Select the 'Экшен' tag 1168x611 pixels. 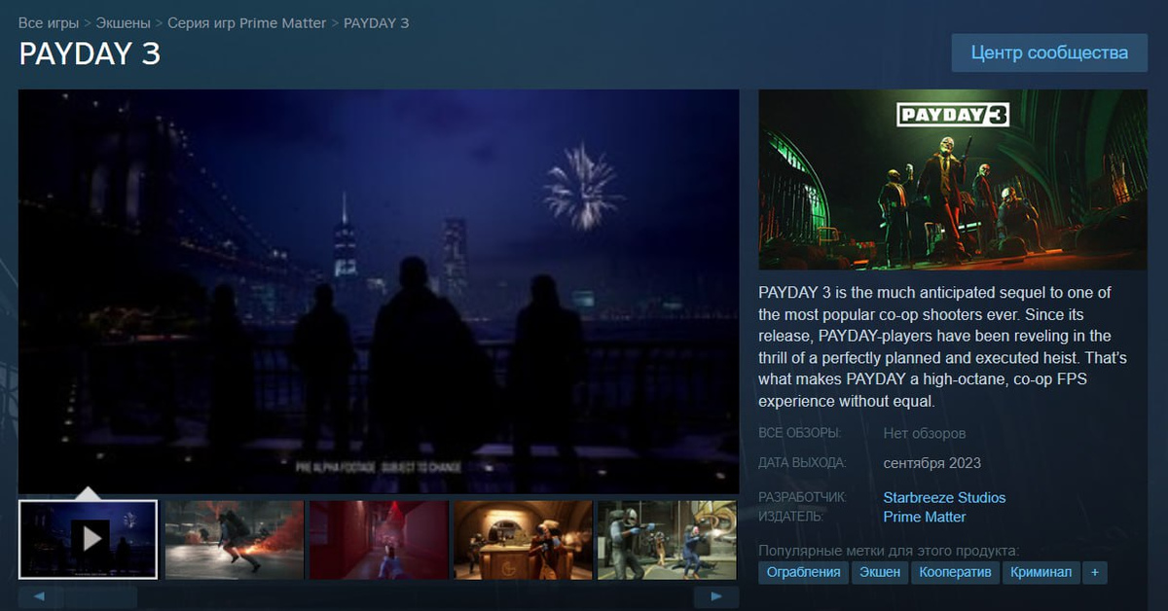pyautogui.click(x=880, y=572)
